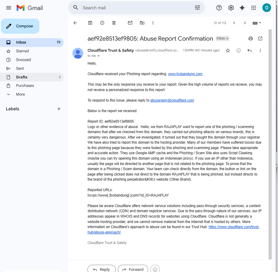Open the main menu hamburger icon
The width and height of the screenshot is (278, 272).
click(x=8, y=8)
